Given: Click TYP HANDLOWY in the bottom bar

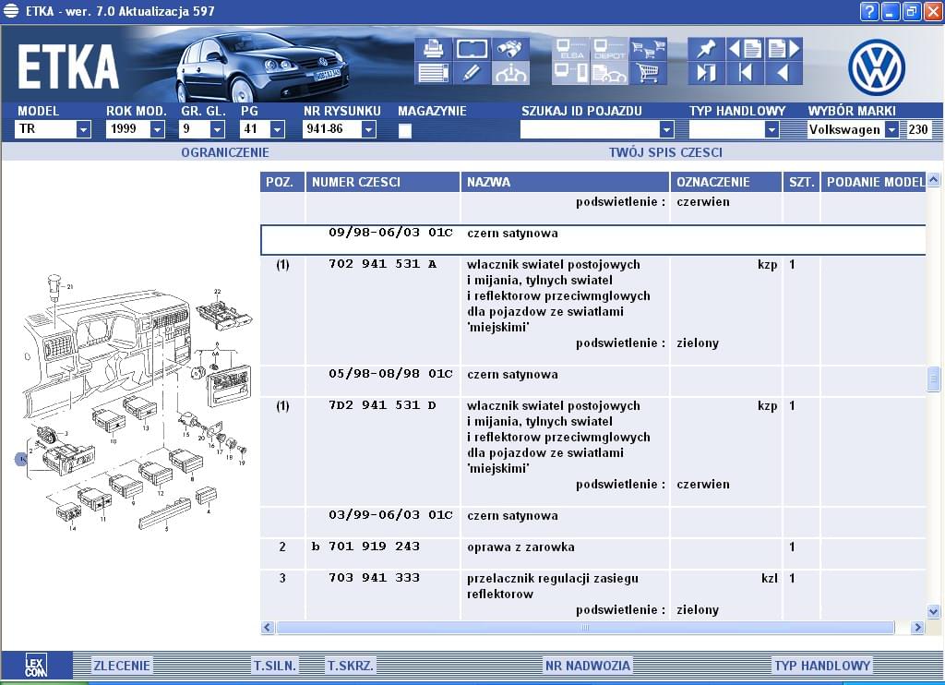Looking at the screenshot, I should point(822,666).
